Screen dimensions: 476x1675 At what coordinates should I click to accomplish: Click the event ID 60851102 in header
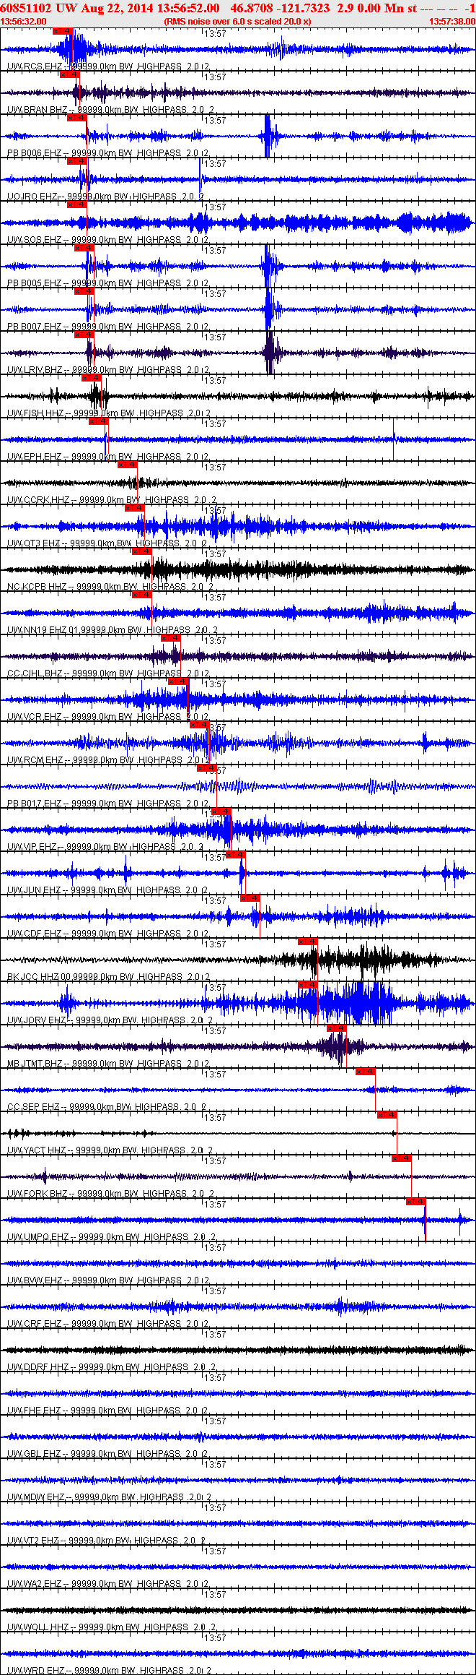click(x=26, y=8)
